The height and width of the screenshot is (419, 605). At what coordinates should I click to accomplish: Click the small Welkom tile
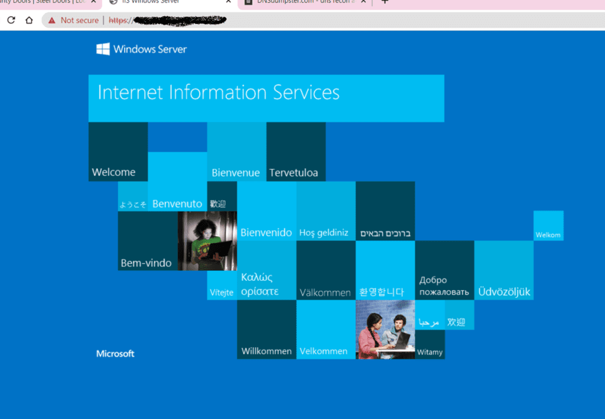point(548,225)
